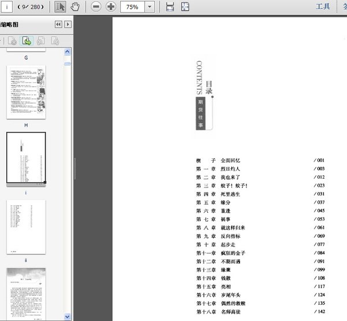Click the extract pages icon in thumbnails panel

[x=27, y=41]
